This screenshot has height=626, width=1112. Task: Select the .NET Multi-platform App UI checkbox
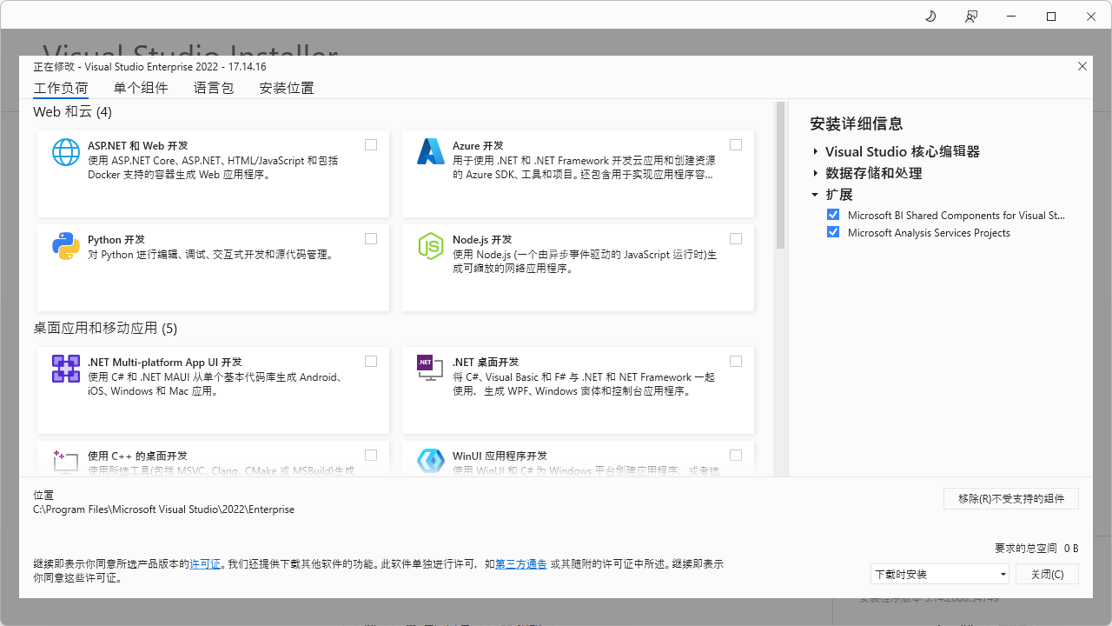pyautogui.click(x=371, y=362)
